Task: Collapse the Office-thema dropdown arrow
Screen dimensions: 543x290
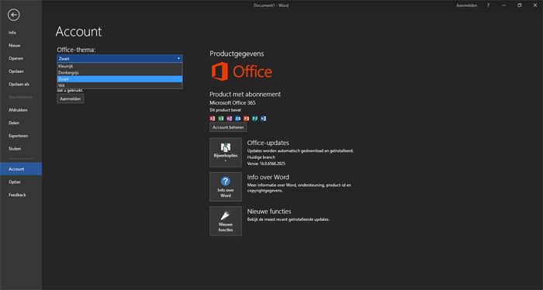Action: tap(178, 58)
